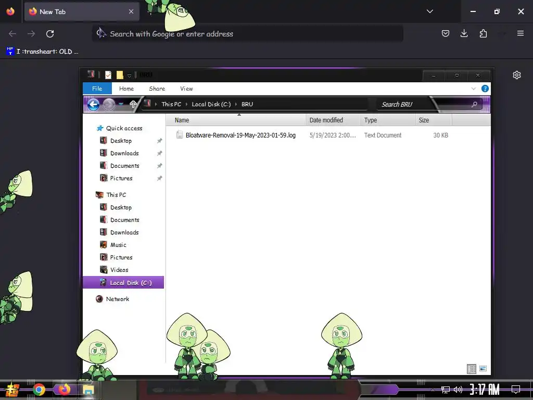Focus the Firefox address bar
Screen dimensions: 533x400
pyautogui.click(x=247, y=34)
